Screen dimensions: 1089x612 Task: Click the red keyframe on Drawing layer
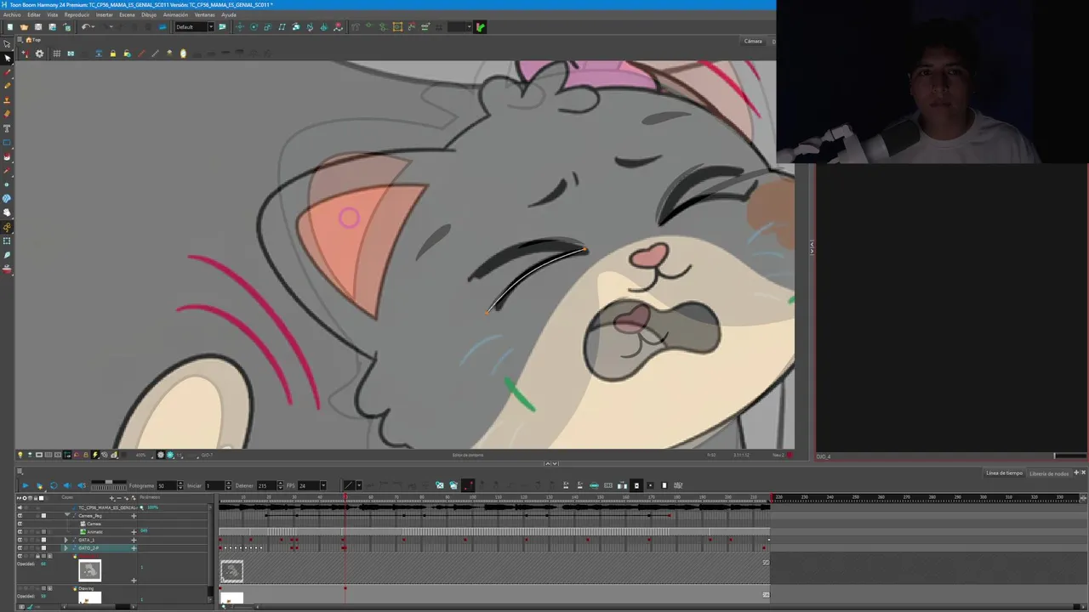345,588
